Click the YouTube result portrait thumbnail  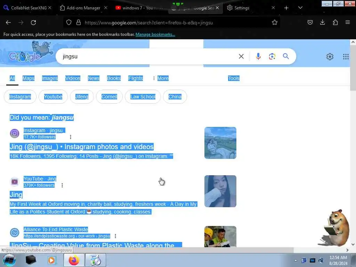[x=220, y=191]
